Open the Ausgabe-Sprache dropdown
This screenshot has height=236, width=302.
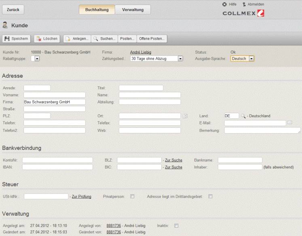[x=243, y=59]
